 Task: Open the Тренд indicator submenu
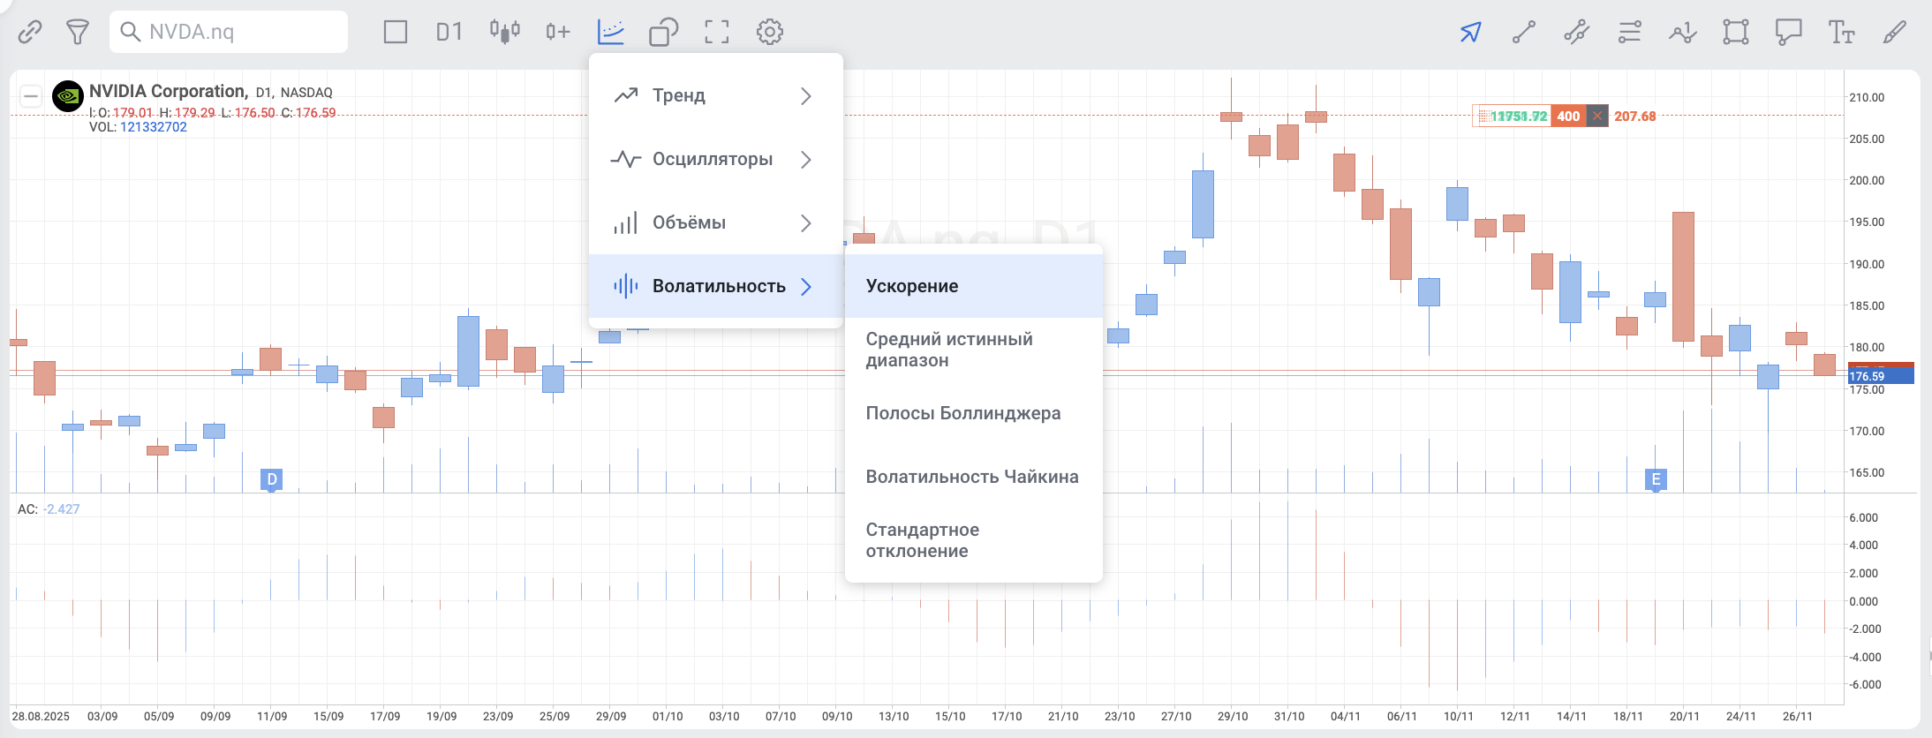point(716,95)
